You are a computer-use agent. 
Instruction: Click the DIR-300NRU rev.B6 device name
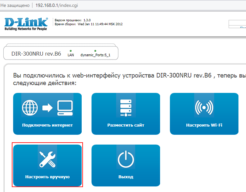36,54
